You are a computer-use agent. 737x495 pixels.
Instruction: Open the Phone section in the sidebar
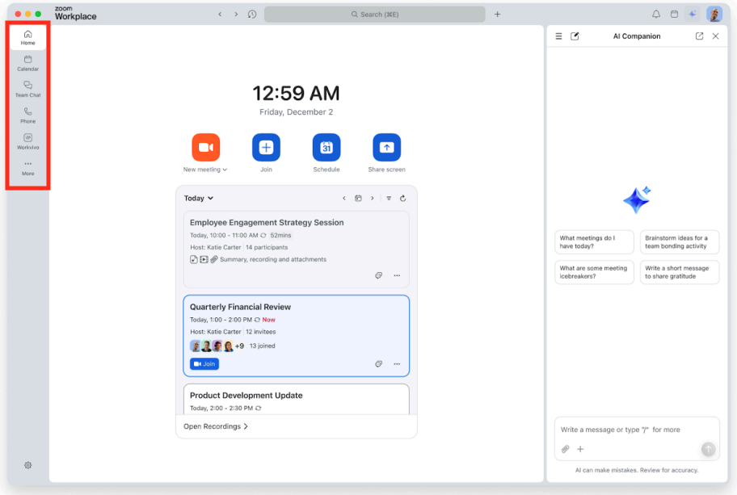pyautogui.click(x=27, y=115)
